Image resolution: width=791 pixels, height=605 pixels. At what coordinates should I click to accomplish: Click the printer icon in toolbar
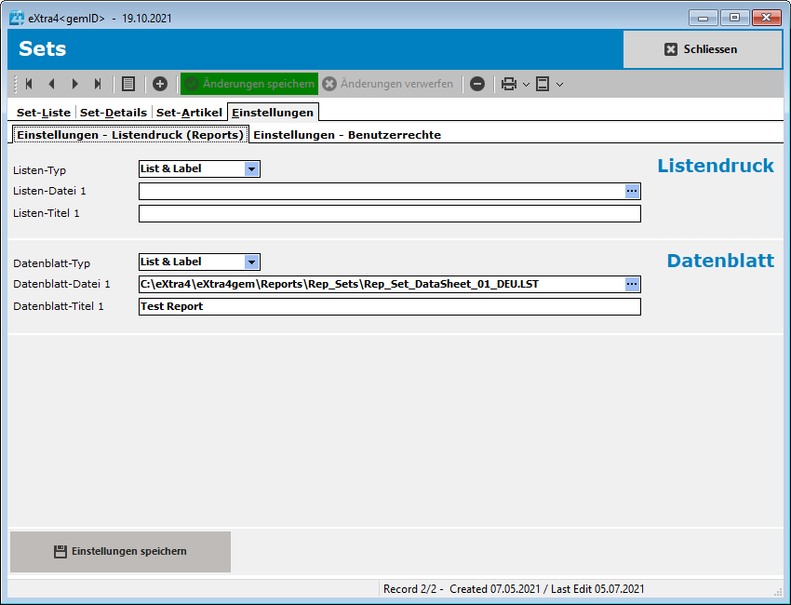pyautogui.click(x=508, y=84)
